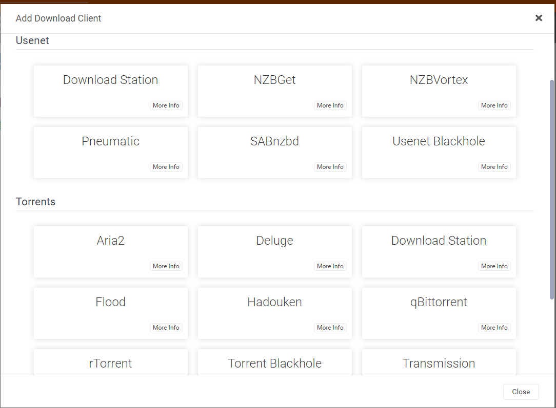The image size is (556, 408).
Task: Select the qBittorrent client card
Action: point(439,313)
